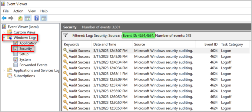The width and height of the screenshot is (252, 112).
Task: Select Windows Logs in the tree
Action: 25,38
